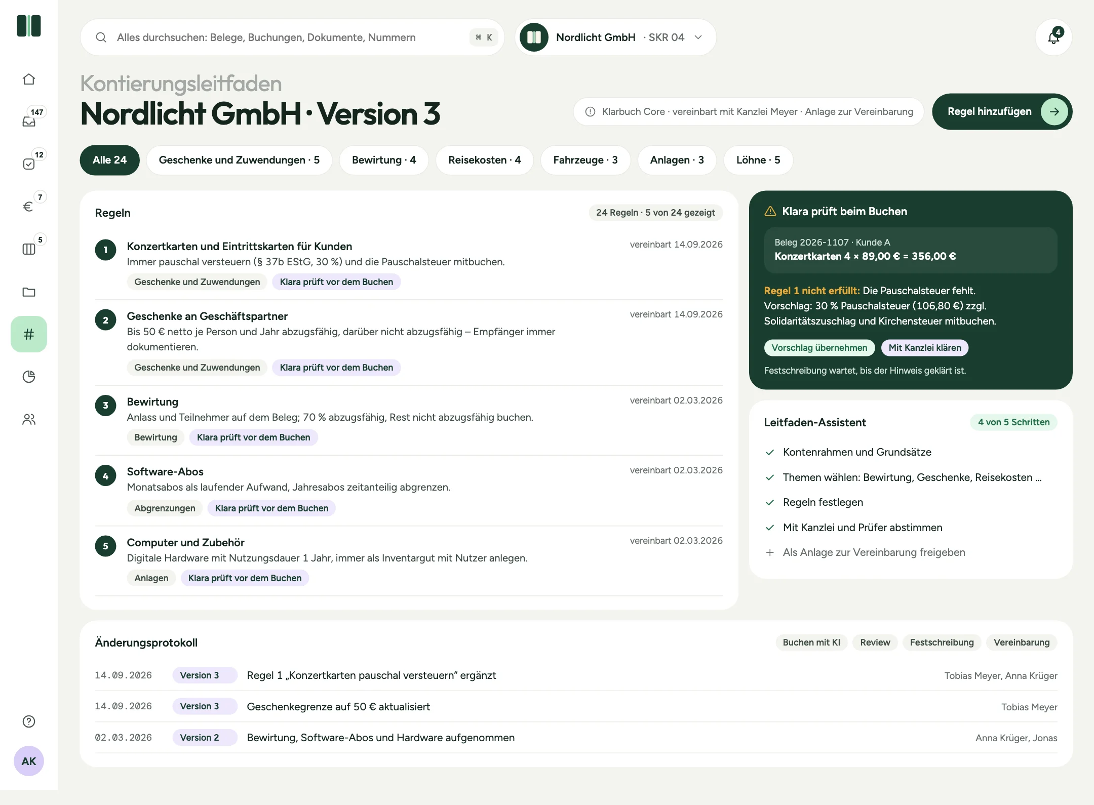
Task: Click the rule number 3 badge
Action: tap(106, 405)
